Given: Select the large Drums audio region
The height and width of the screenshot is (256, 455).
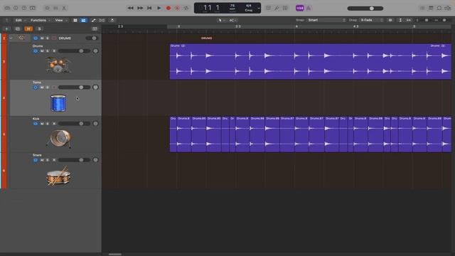Looking at the screenshot, I should tap(310, 61).
